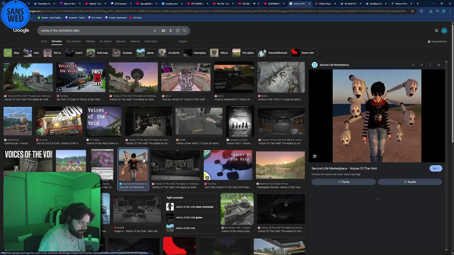Select the Game filter chip

146,53
